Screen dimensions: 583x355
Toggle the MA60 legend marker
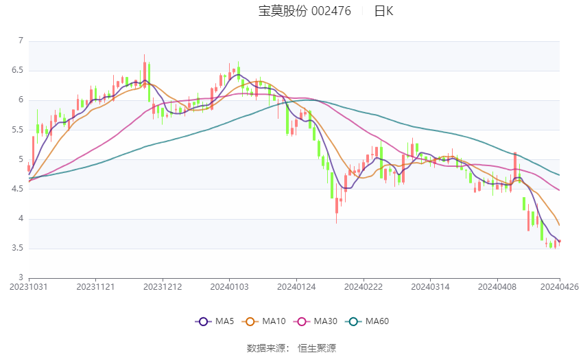tap(353, 321)
